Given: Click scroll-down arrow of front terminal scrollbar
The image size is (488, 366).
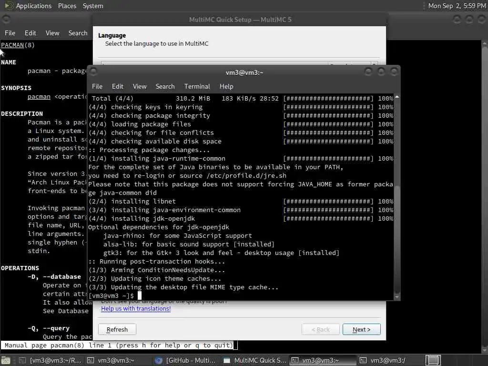Looking at the screenshot, I should pyautogui.click(x=397, y=297).
